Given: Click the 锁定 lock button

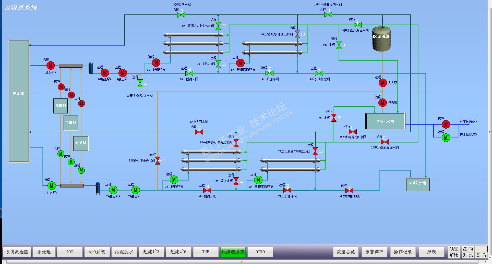Looking at the screenshot, I should [454, 249].
